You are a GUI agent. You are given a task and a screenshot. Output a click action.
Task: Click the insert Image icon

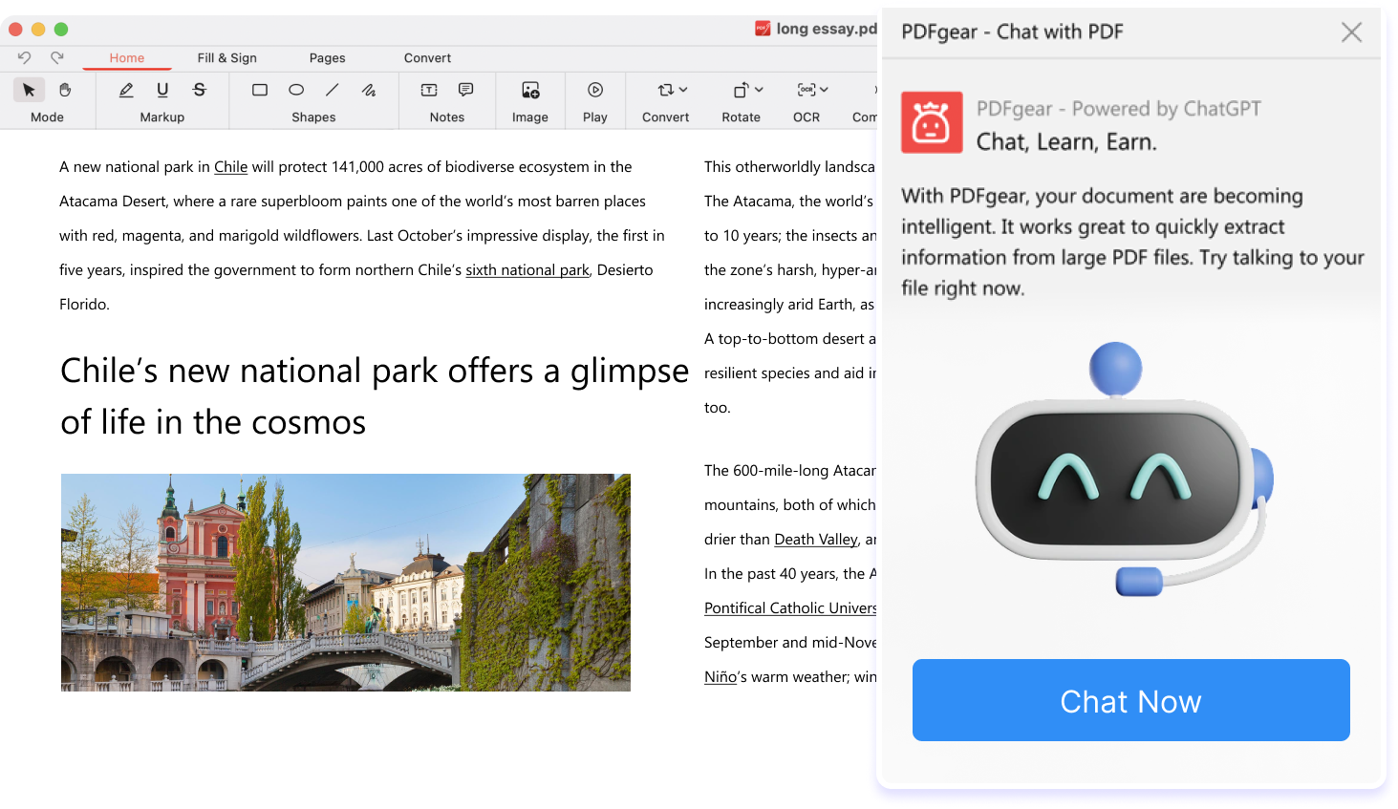pos(530,90)
